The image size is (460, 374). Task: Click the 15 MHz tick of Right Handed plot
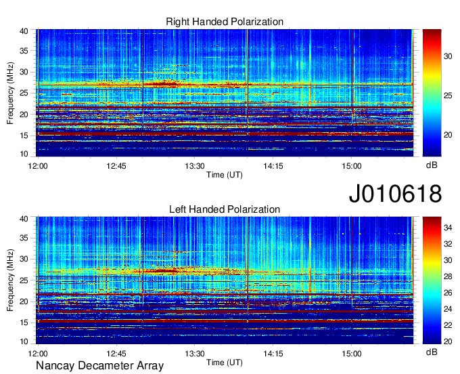click(x=24, y=136)
